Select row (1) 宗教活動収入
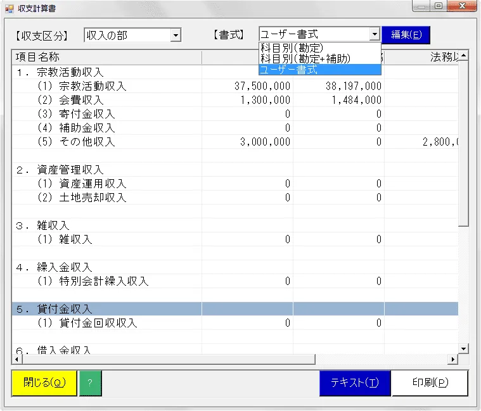The width and height of the screenshot is (481, 411). 235,86
